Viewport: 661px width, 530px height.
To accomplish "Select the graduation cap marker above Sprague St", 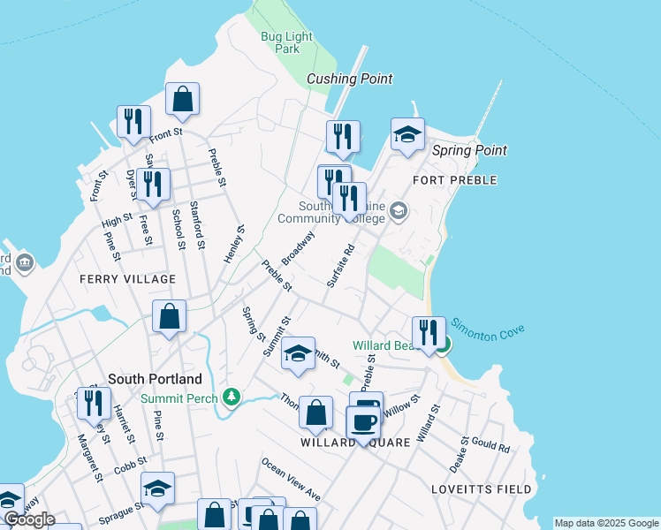I will pyautogui.click(x=157, y=489).
